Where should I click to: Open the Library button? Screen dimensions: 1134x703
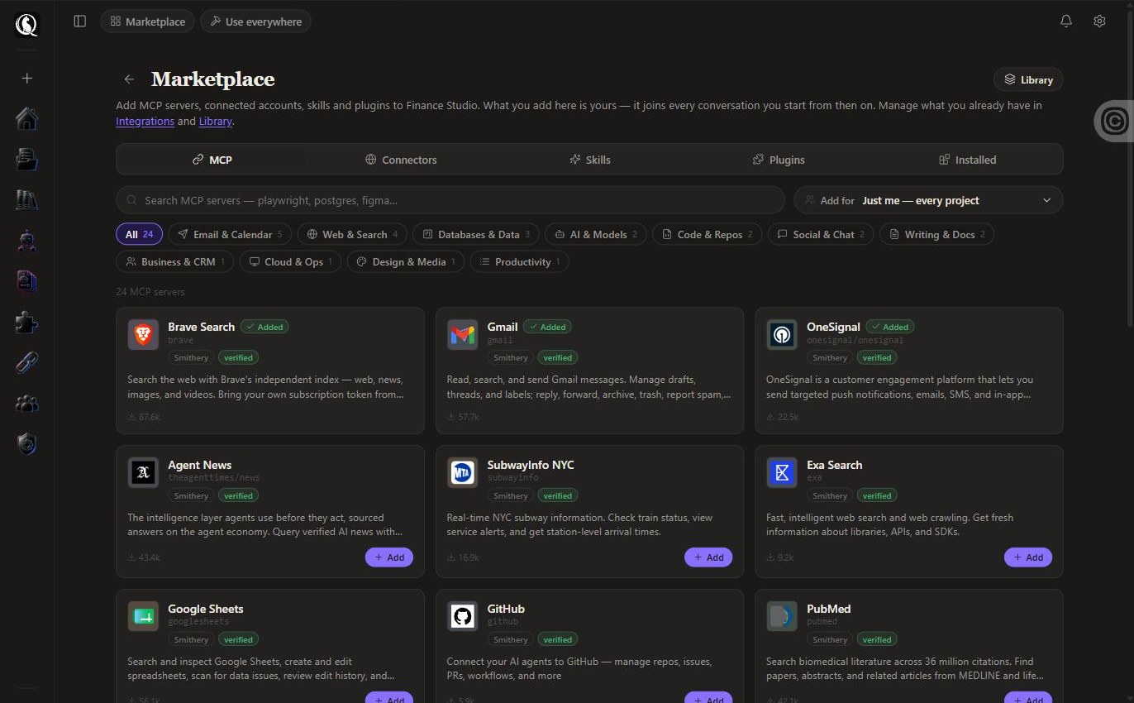pyautogui.click(x=1028, y=79)
